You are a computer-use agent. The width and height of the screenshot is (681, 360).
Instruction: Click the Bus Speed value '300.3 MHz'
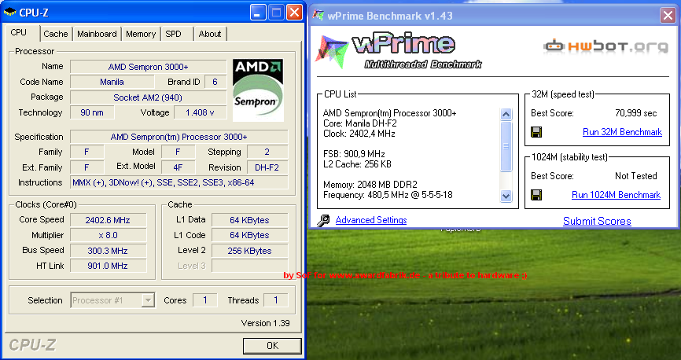pyautogui.click(x=108, y=251)
